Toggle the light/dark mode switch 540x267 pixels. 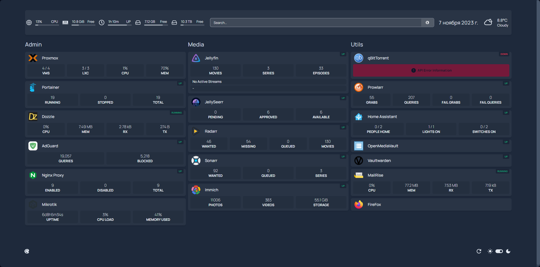tap(499, 251)
